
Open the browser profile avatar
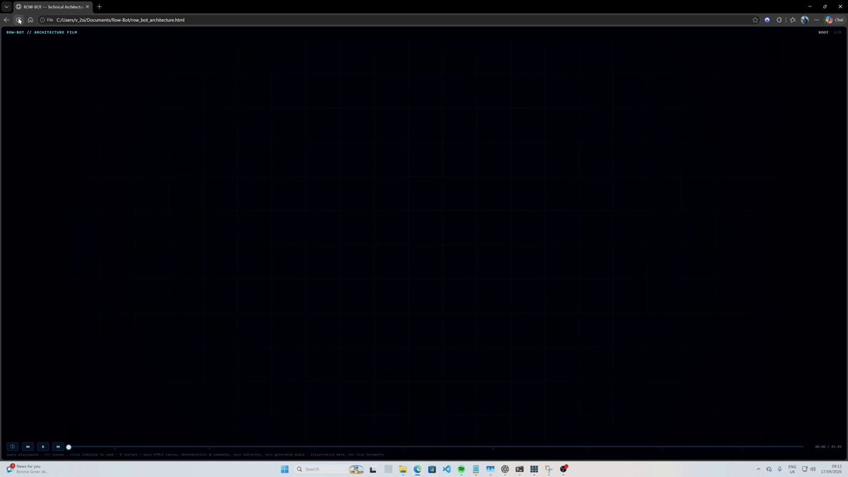(804, 20)
